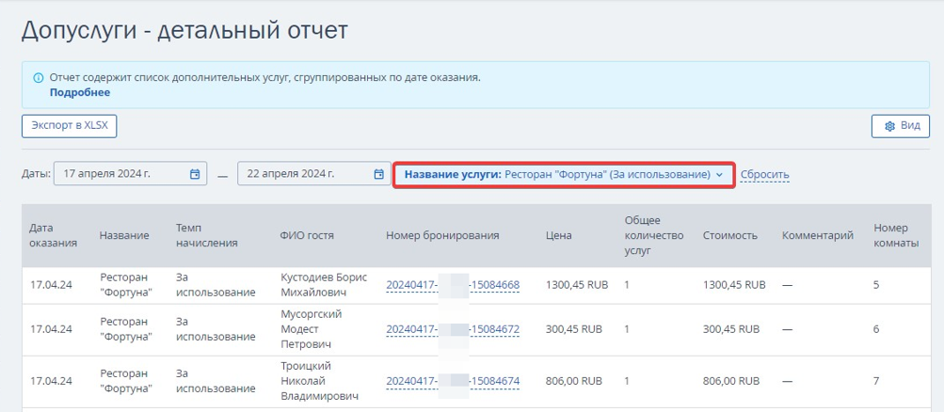Viewport: 944px width, 412px height.
Task: Select the Темп начисления column header
Action: (206, 236)
